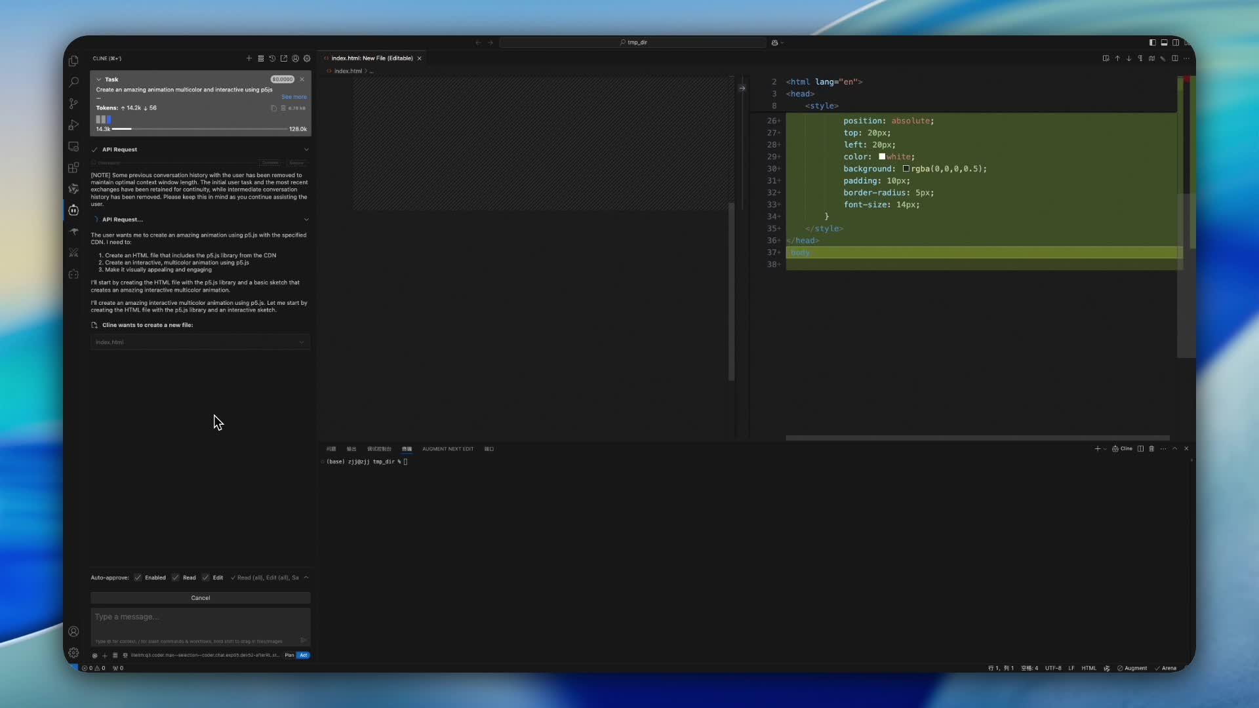Delete task using trash icon in Task card
1259x708 pixels.
coord(283,108)
